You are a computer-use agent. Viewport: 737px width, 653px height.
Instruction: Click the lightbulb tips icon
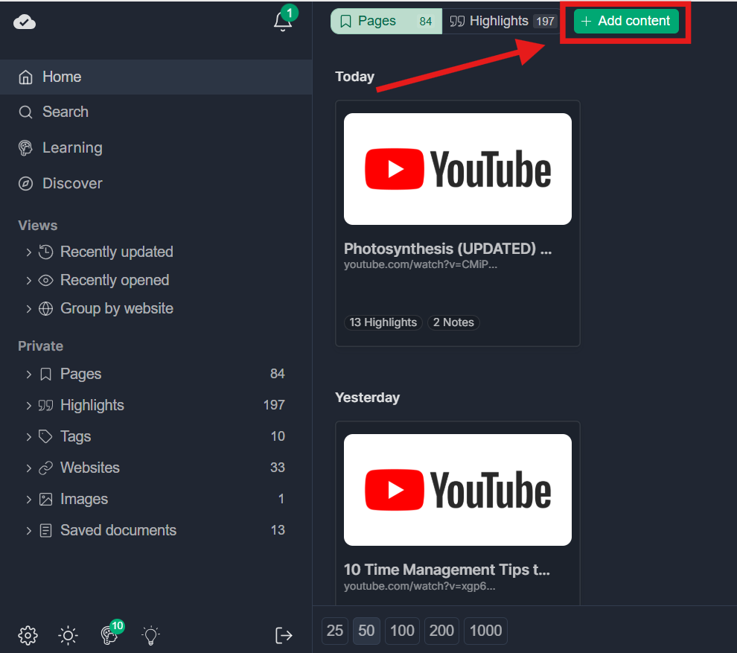coord(150,634)
